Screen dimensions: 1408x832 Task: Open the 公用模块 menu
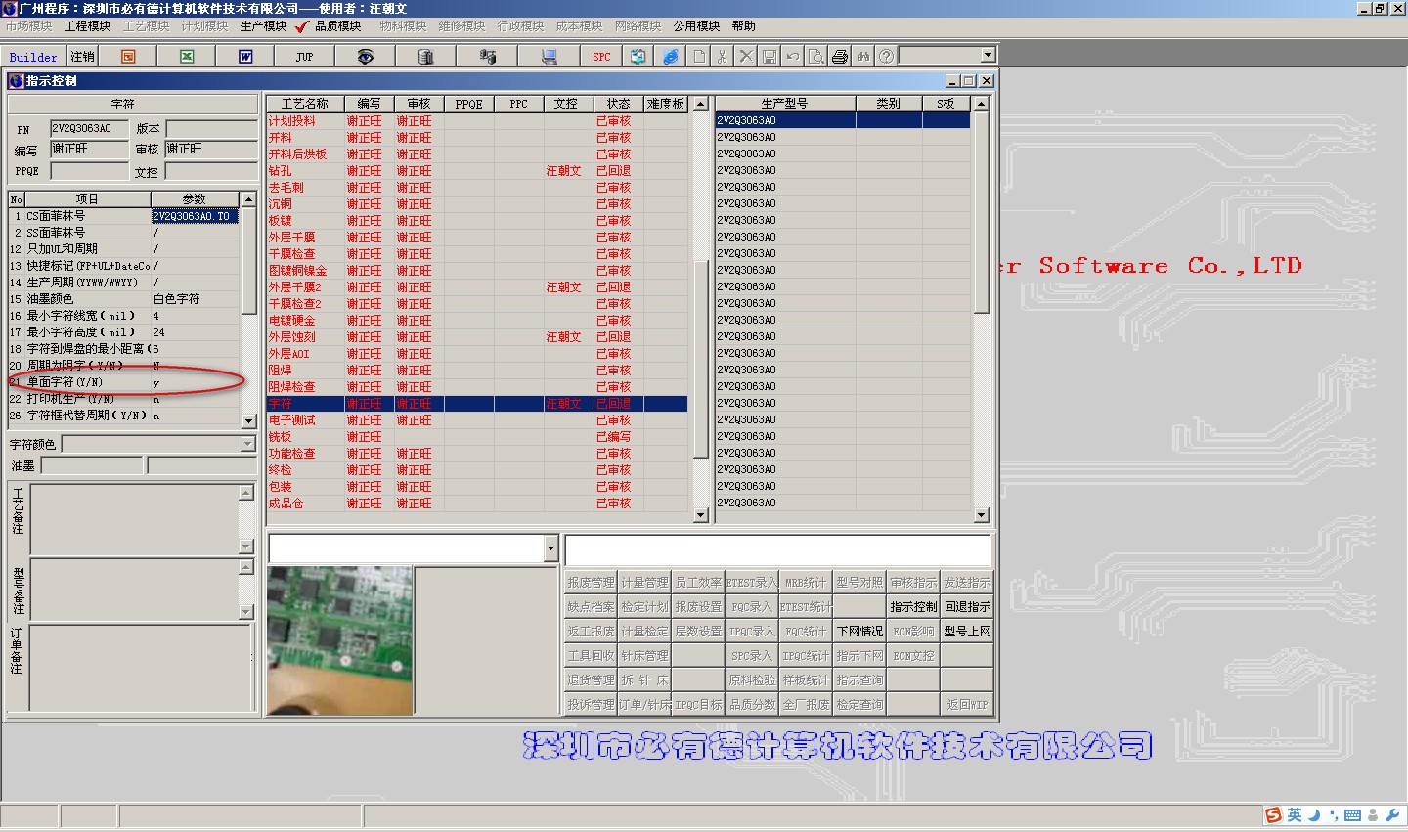click(x=696, y=26)
